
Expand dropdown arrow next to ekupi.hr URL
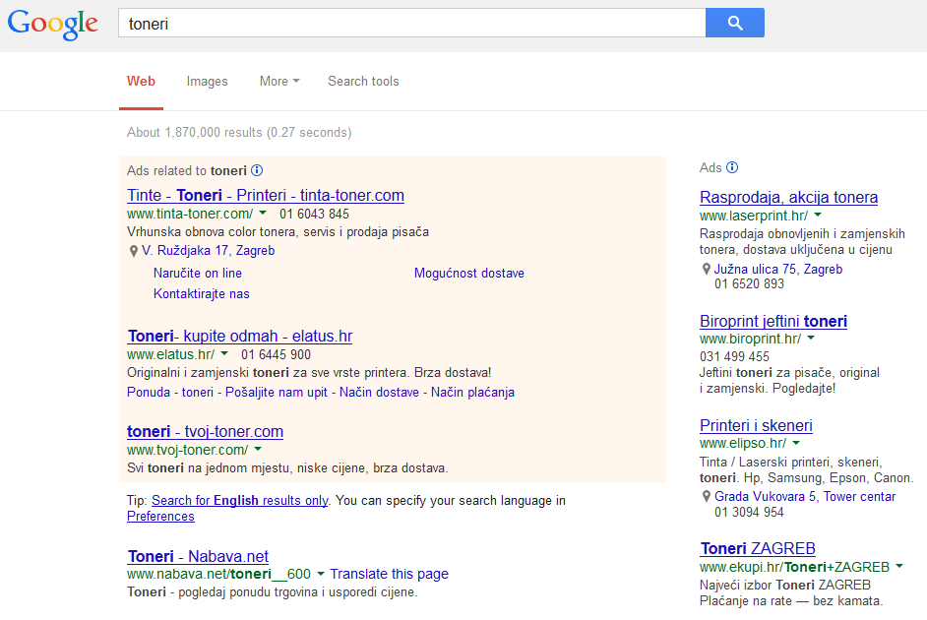coord(899,566)
